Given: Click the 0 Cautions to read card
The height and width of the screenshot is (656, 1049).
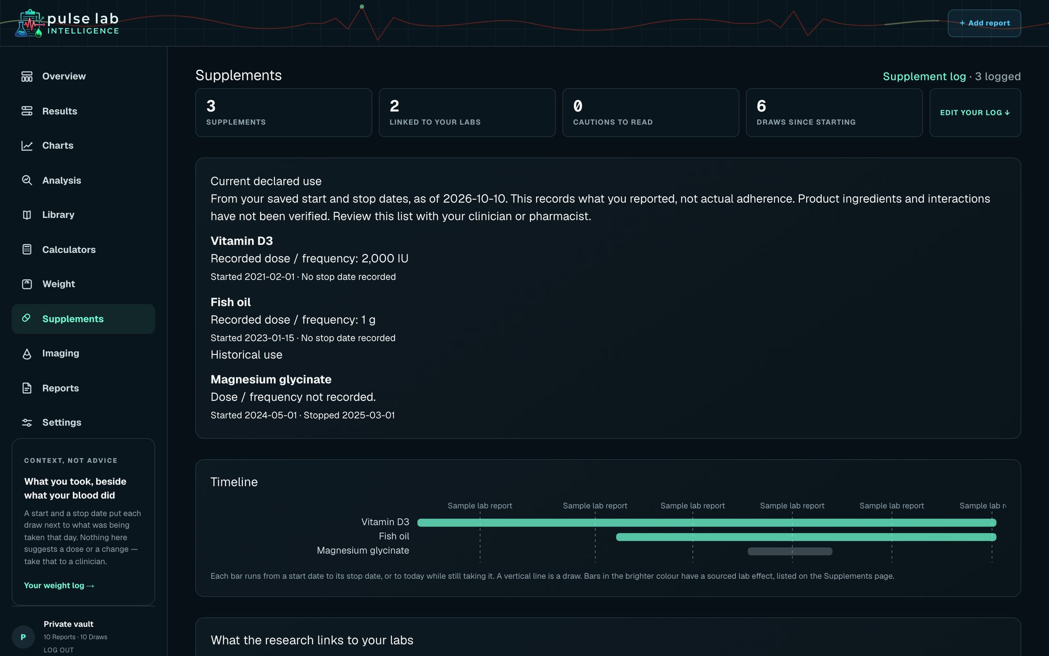Looking at the screenshot, I should 651,112.
